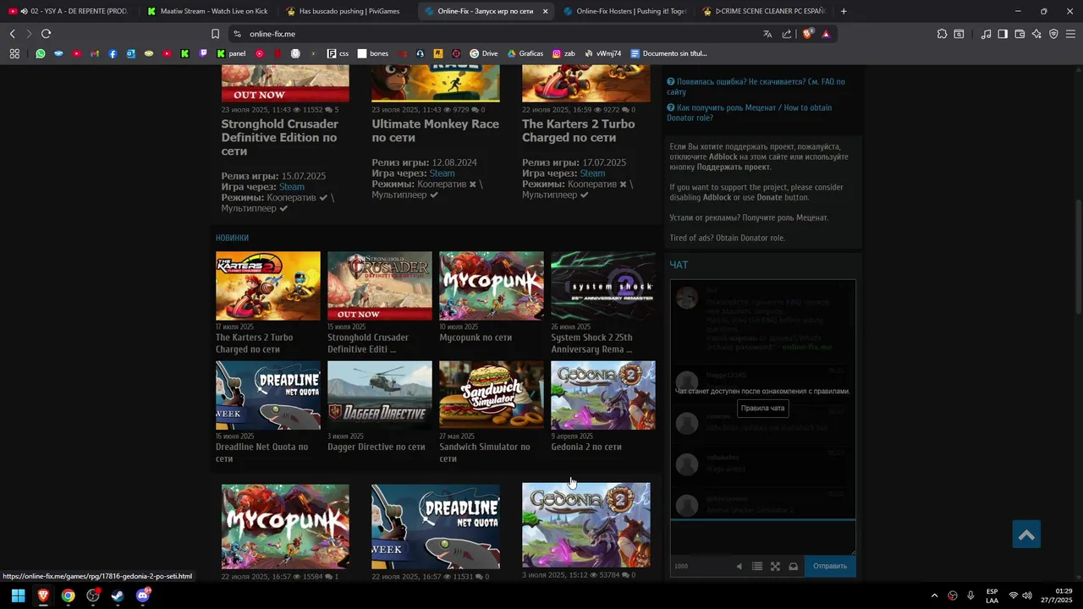Click the chat message text area
Screen dimensions: 1083x609
pyautogui.click(x=762, y=538)
